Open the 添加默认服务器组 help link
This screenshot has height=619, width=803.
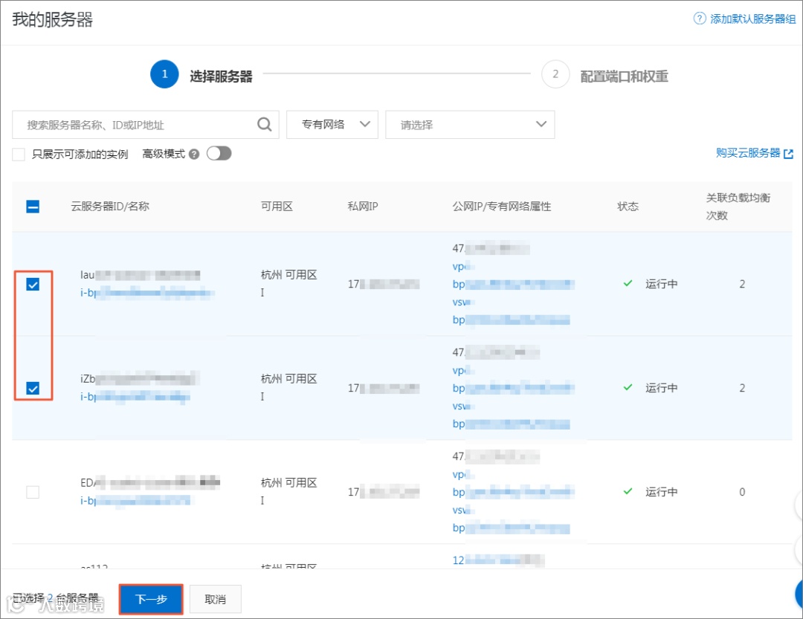(x=752, y=19)
